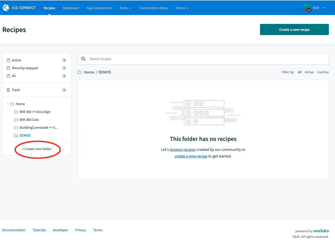Open the Developer footer link
The image size is (335, 247).
[x=60, y=230]
